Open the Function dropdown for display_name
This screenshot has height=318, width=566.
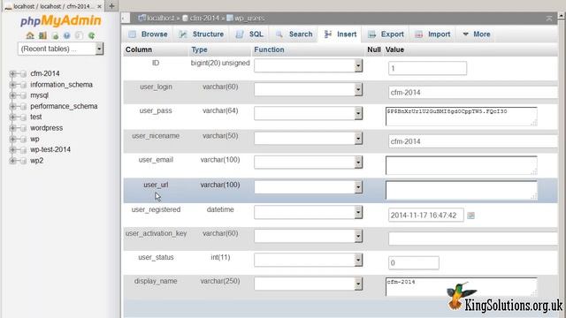(308, 284)
